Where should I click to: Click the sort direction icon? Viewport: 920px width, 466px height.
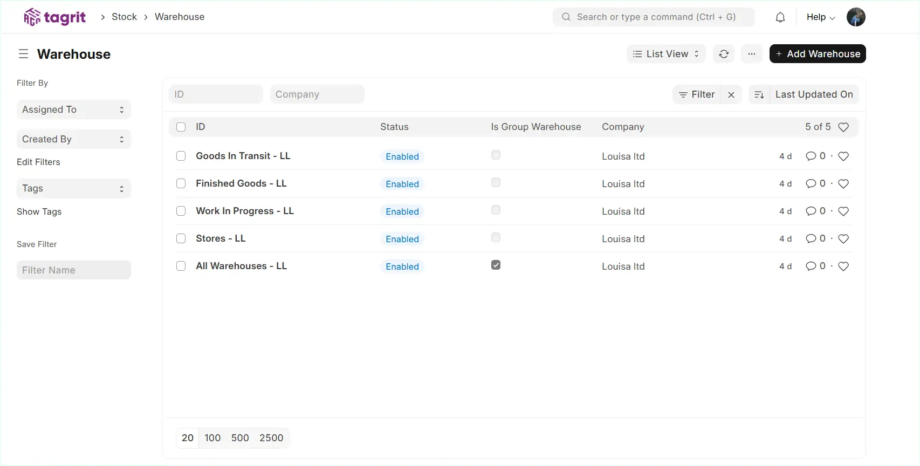coord(759,95)
